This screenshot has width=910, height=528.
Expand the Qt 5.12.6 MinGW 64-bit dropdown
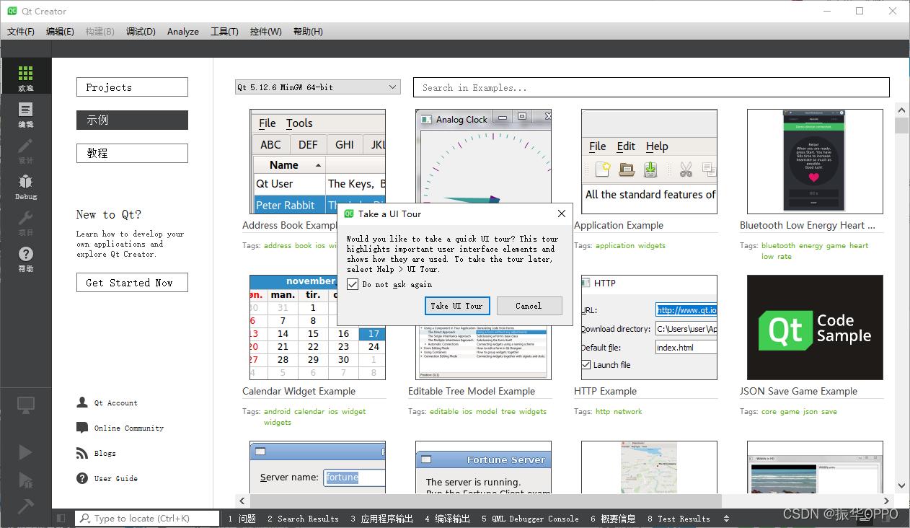pyautogui.click(x=392, y=87)
